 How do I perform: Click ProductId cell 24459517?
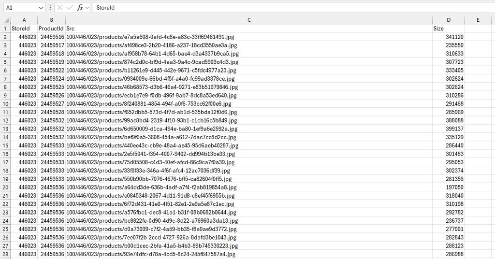(51, 45)
